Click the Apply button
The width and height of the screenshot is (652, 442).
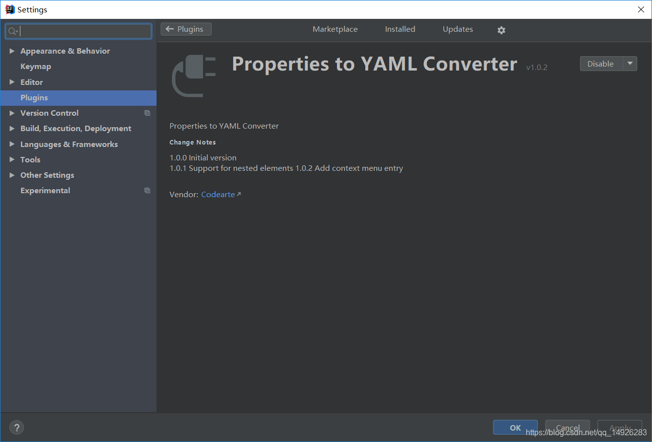click(620, 428)
